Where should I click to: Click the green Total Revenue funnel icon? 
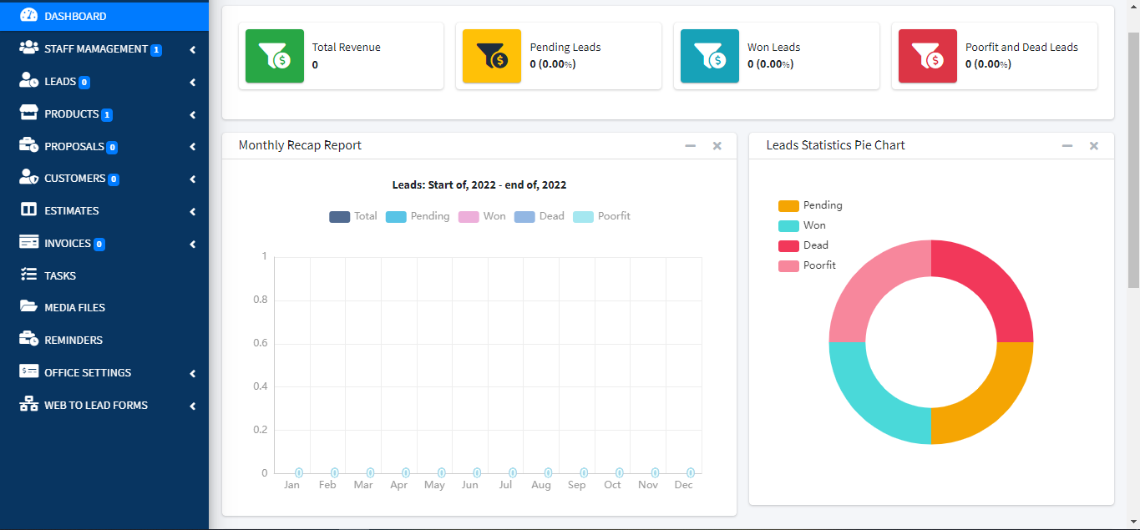274,55
